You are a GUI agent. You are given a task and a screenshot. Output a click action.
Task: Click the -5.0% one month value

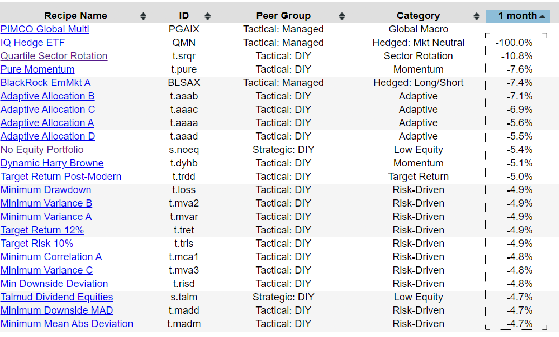(x=520, y=176)
